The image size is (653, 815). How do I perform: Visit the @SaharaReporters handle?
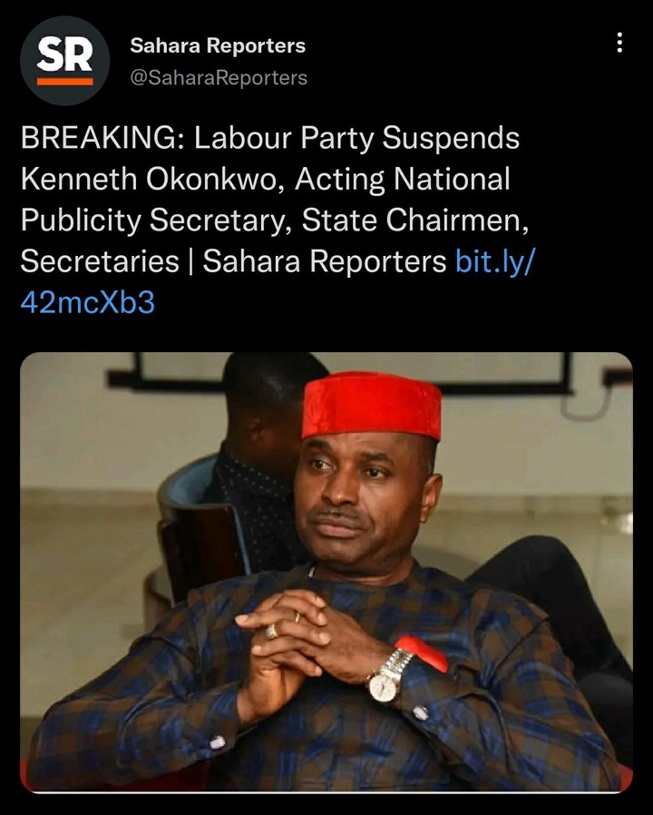pos(219,77)
